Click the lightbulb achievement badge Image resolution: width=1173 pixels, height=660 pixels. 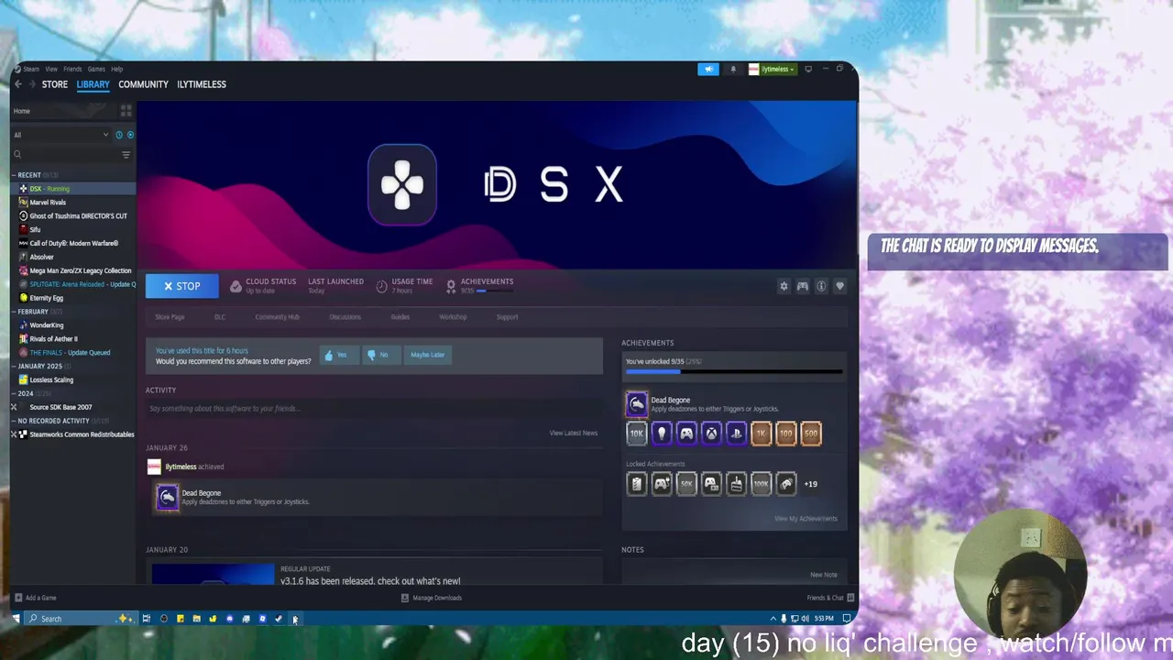point(662,433)
